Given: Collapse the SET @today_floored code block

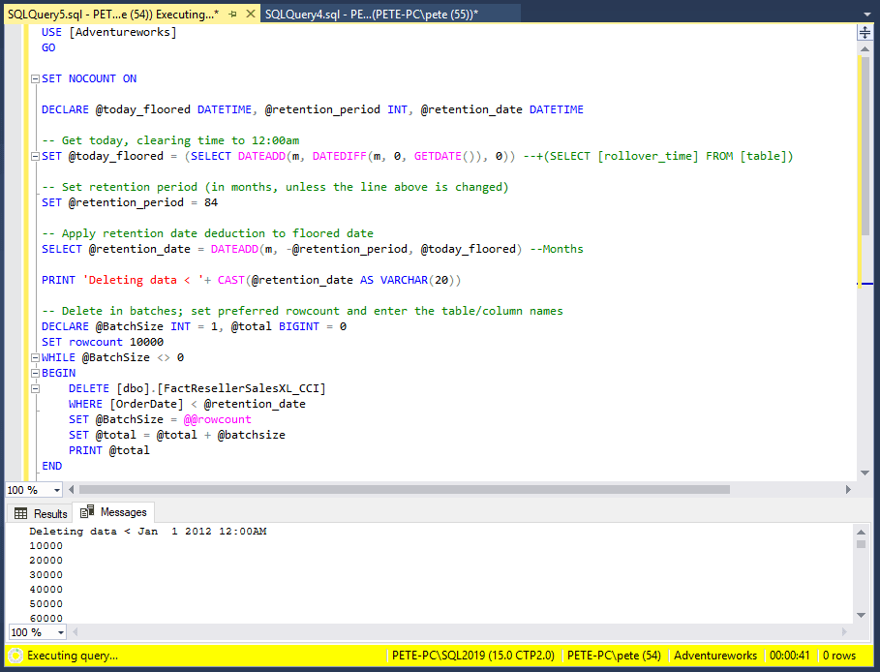Looking at the screenshot, I should 35,156.
